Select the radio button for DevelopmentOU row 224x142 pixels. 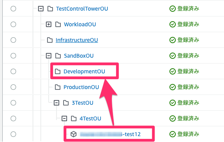coord(13,71)
